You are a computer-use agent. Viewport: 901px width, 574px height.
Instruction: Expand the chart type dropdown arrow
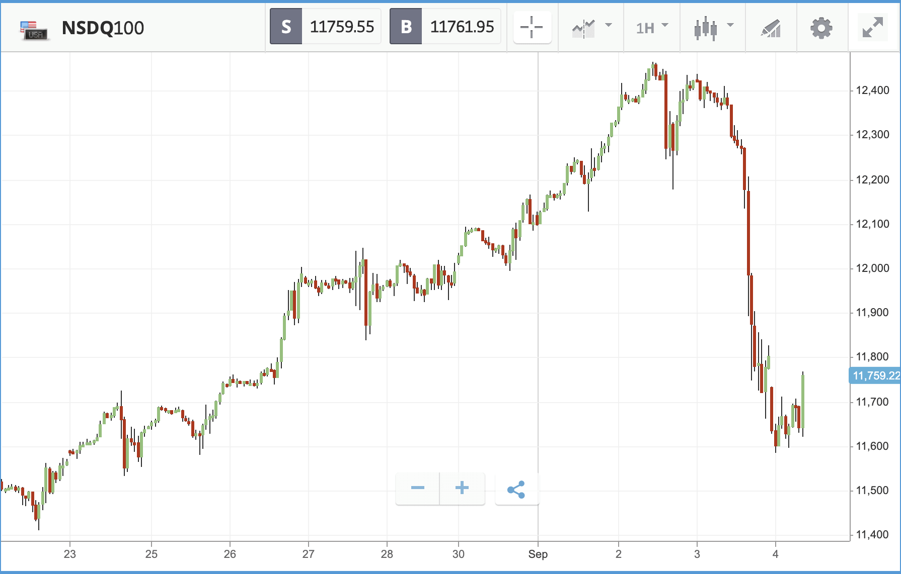(x=730, y=25)
